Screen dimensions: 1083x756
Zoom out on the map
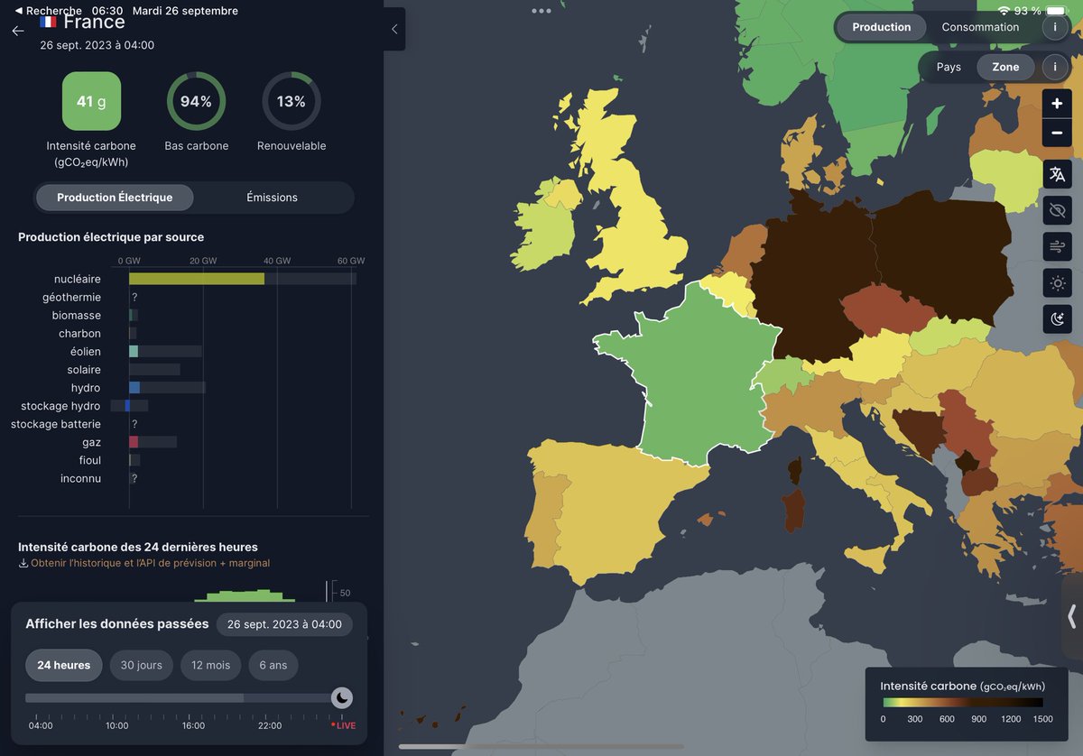[x=1057, y=133]
